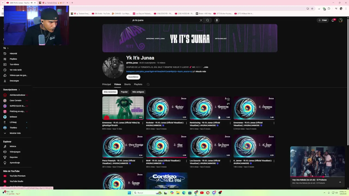The height and width of the screenshot is (196, 349).
Task: Open options menu for Perco Freestyle
Action: tap(143, 161)
